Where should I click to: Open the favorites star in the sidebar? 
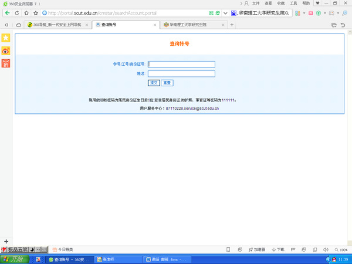(x=6, y=38)
